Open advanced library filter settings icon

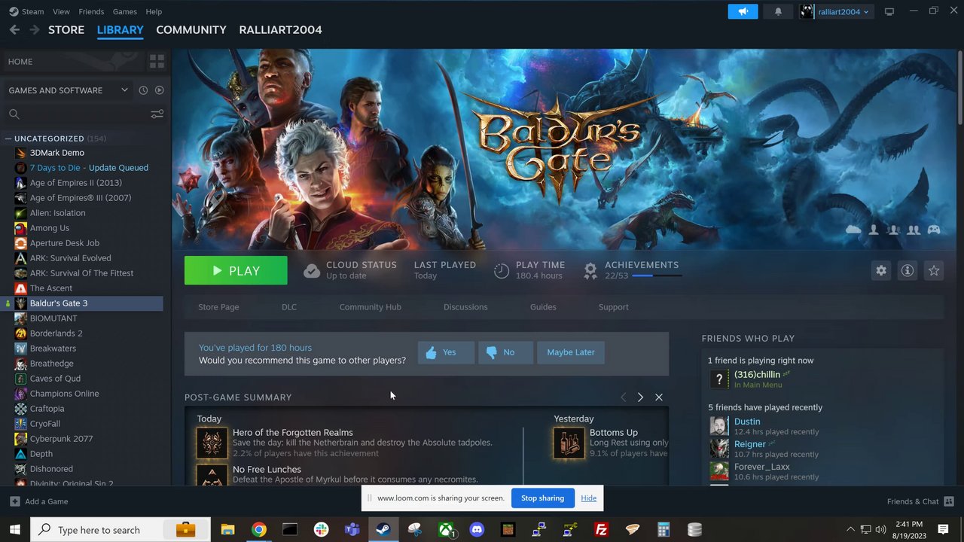[157, 114]
